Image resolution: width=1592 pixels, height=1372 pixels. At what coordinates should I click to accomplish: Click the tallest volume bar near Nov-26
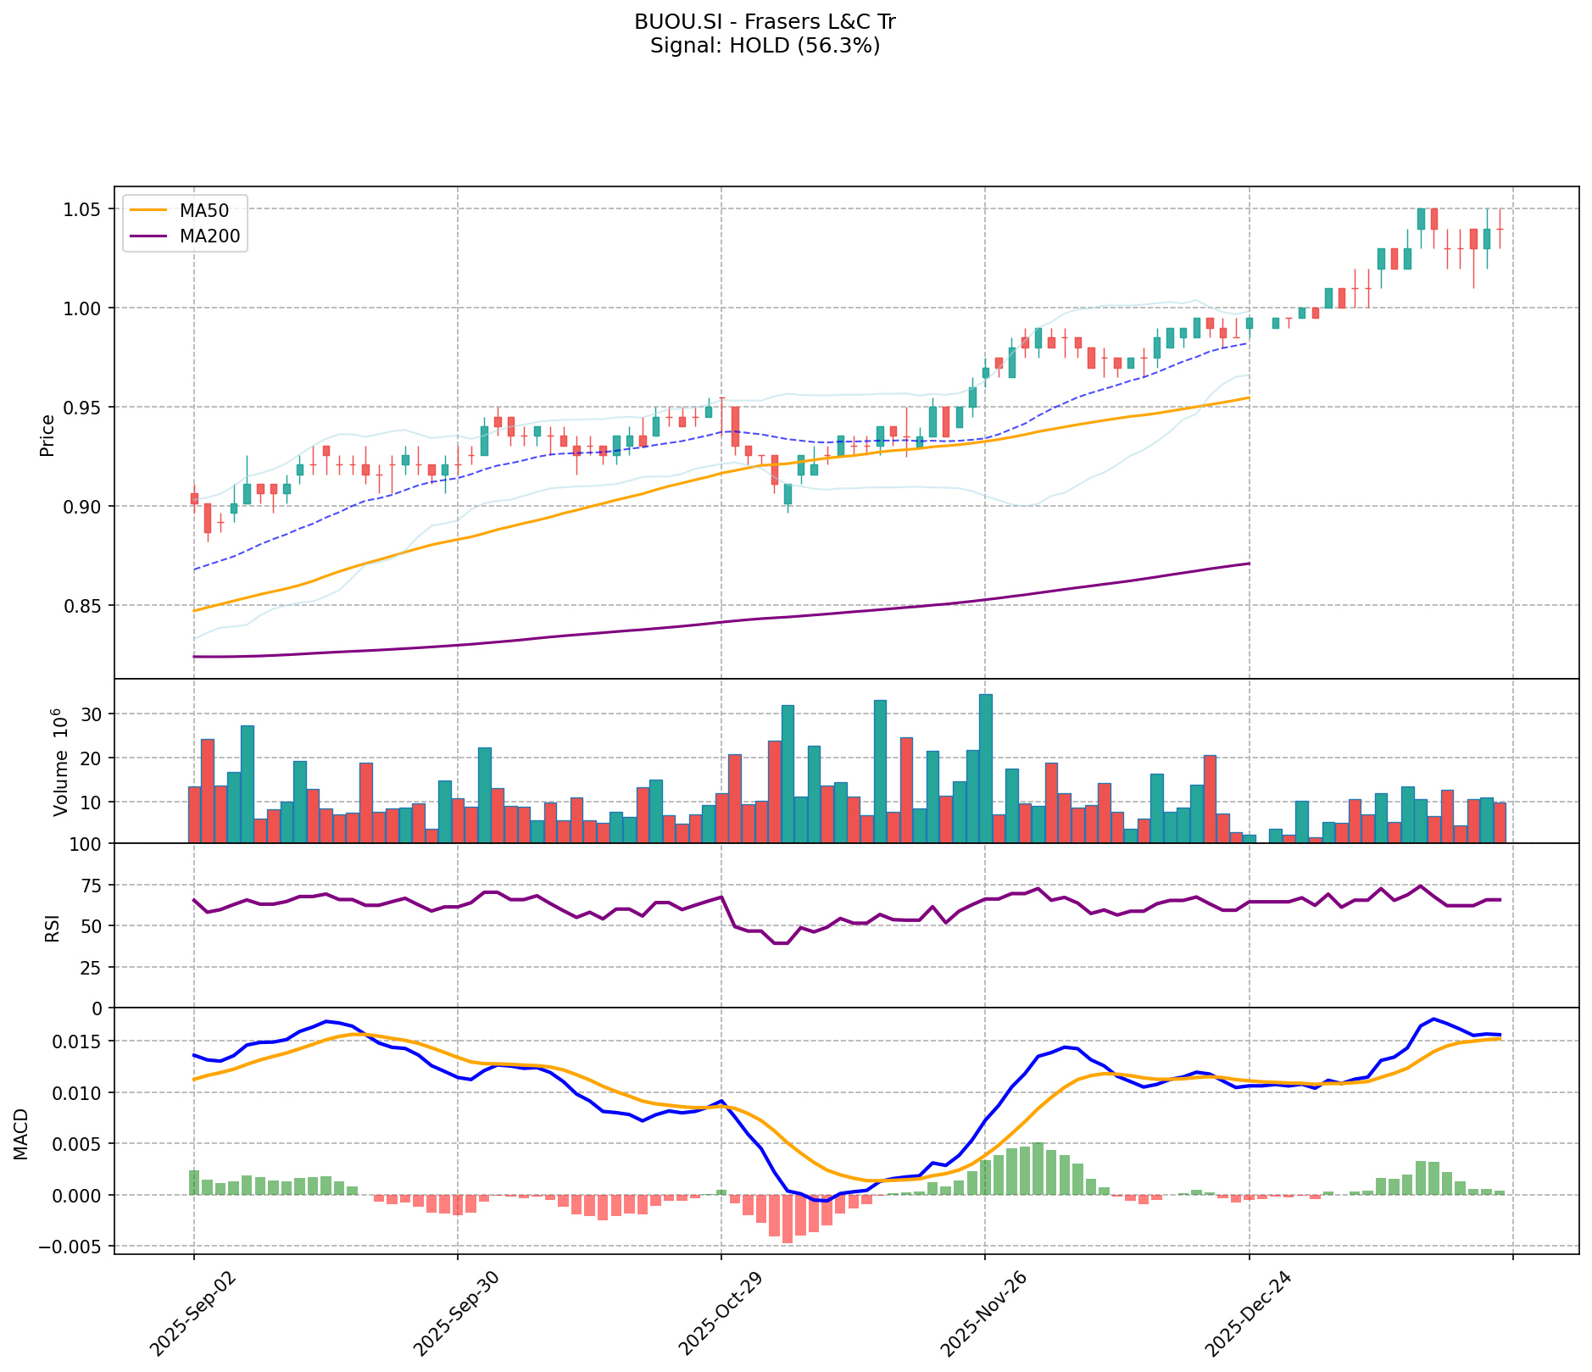pyautogui.click(x=985, y=768)
